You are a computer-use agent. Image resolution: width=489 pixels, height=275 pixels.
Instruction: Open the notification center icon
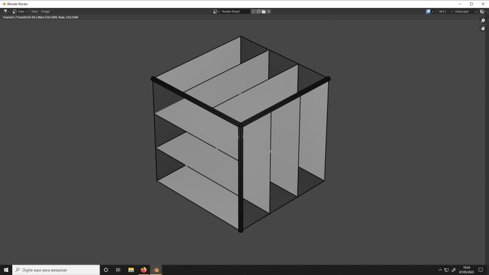click(480, 270)
